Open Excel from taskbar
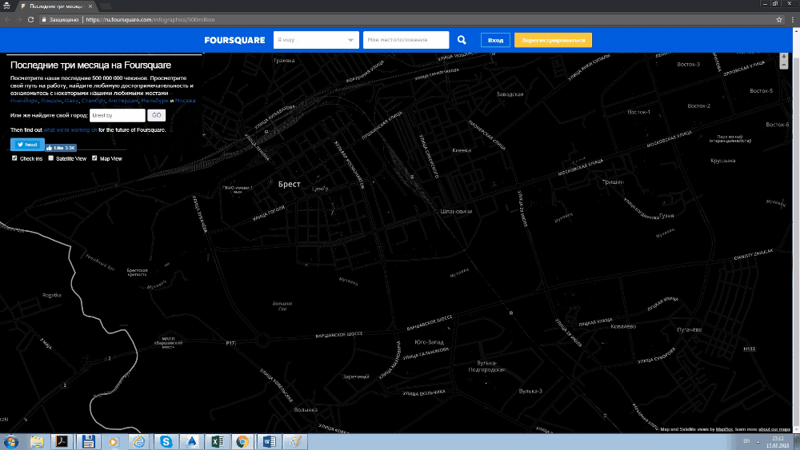 [218, 441]
